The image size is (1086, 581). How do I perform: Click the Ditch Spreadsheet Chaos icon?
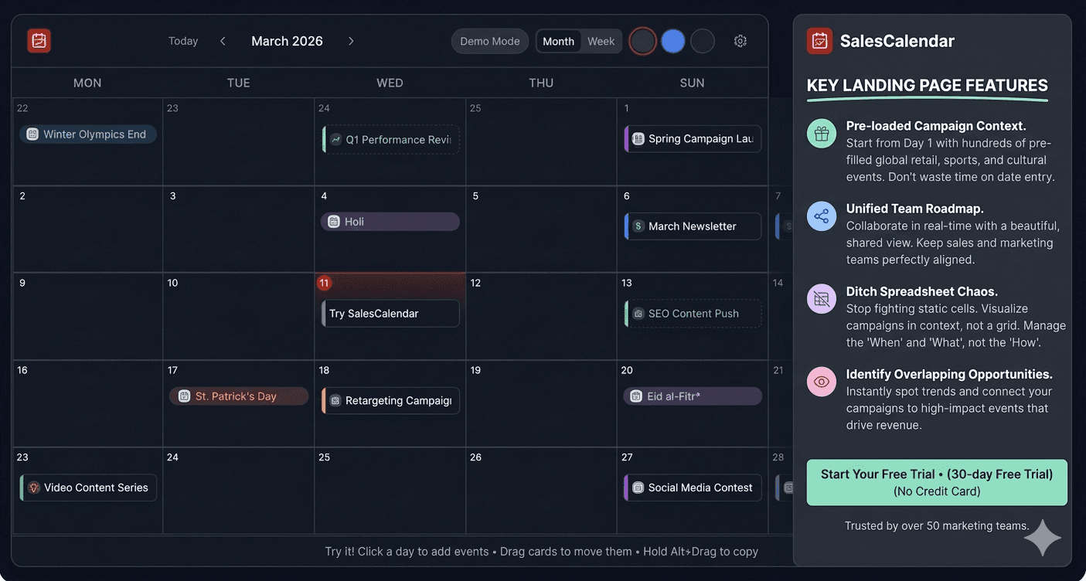point(822,299)
